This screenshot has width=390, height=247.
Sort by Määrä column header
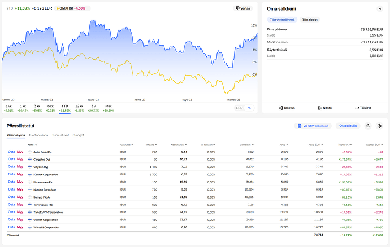pyautogui.click(x=151, y=145)
